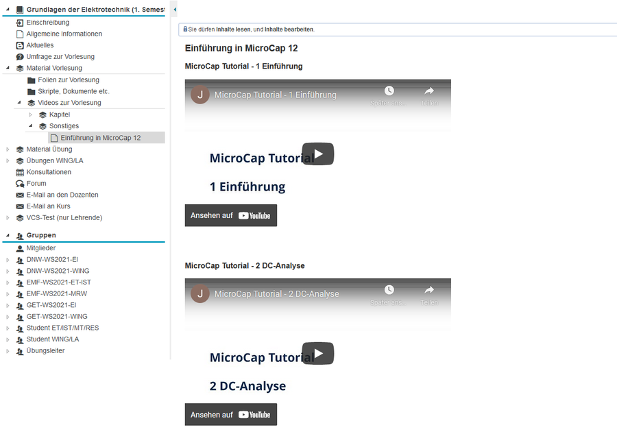Collapse the Gruppen section arrow
The height and width of the screenshot is (436, 617).
(x=8, y=235)
